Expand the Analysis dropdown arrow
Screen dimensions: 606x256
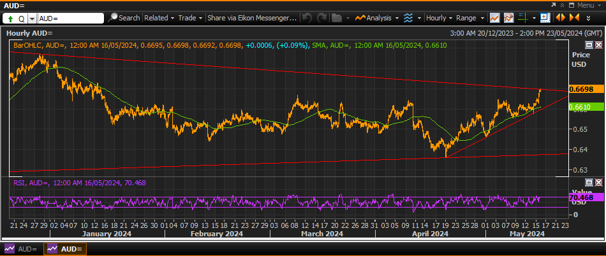pos(397,18)
